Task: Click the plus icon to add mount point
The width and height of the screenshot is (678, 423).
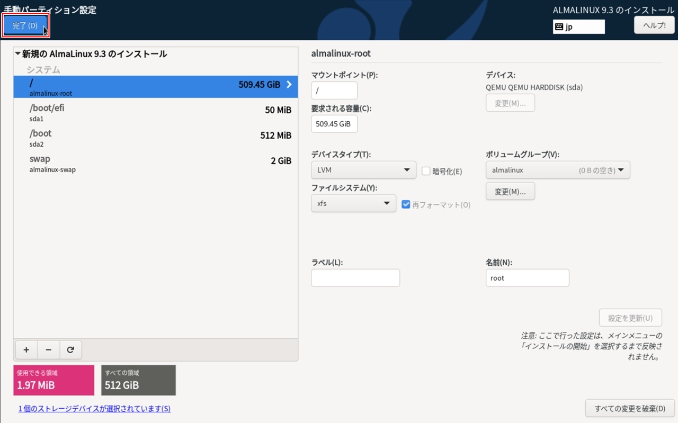Action: pos(26,350)
